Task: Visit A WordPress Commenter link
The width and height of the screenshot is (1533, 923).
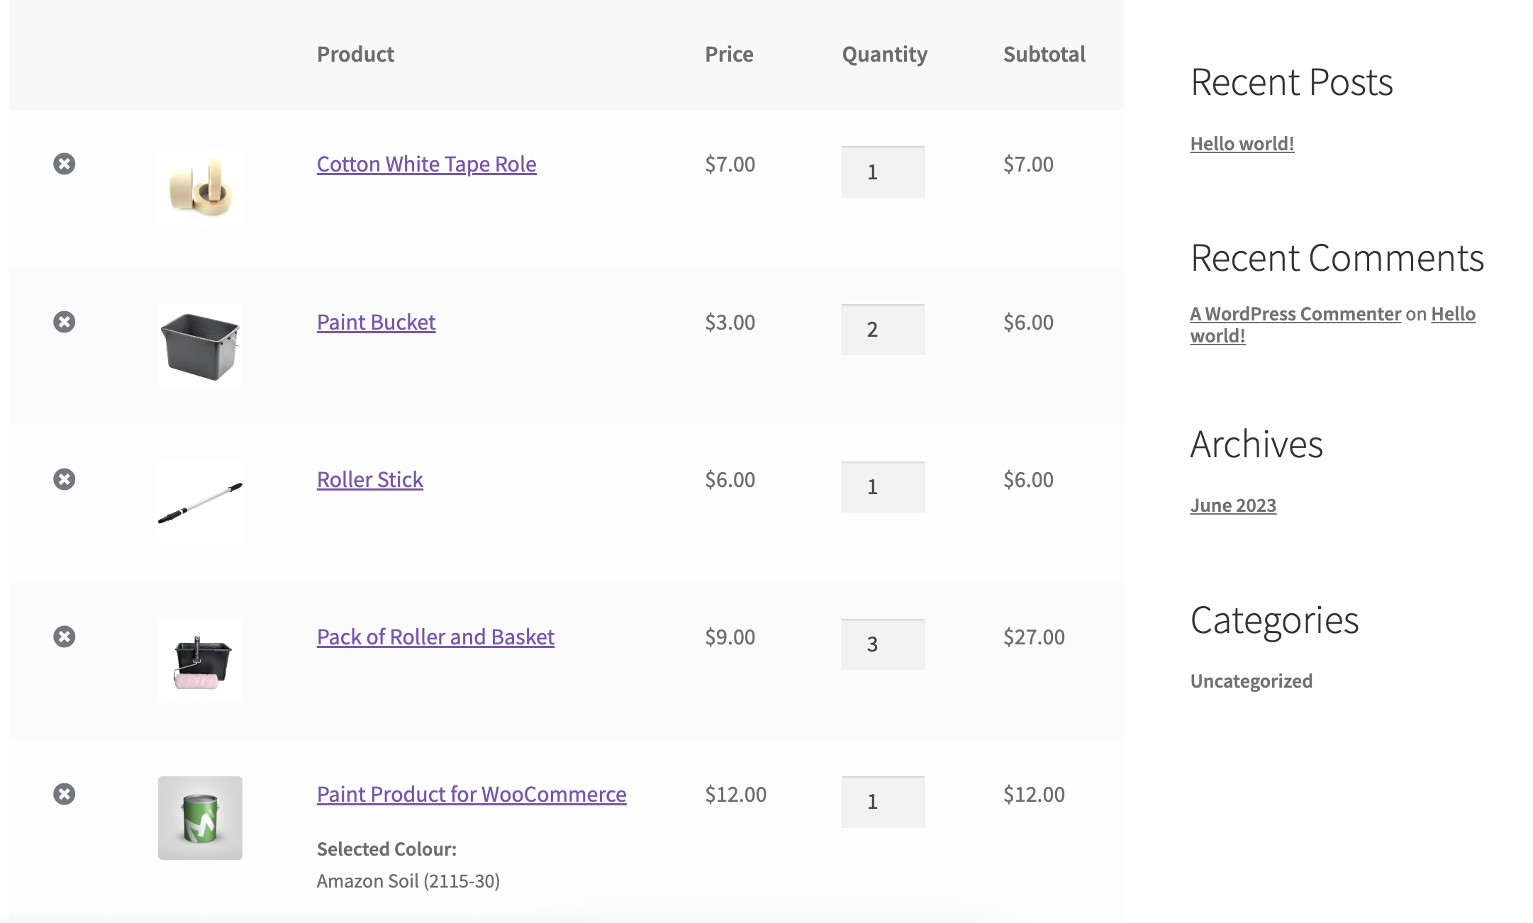Action: [x=1295, y=314]
